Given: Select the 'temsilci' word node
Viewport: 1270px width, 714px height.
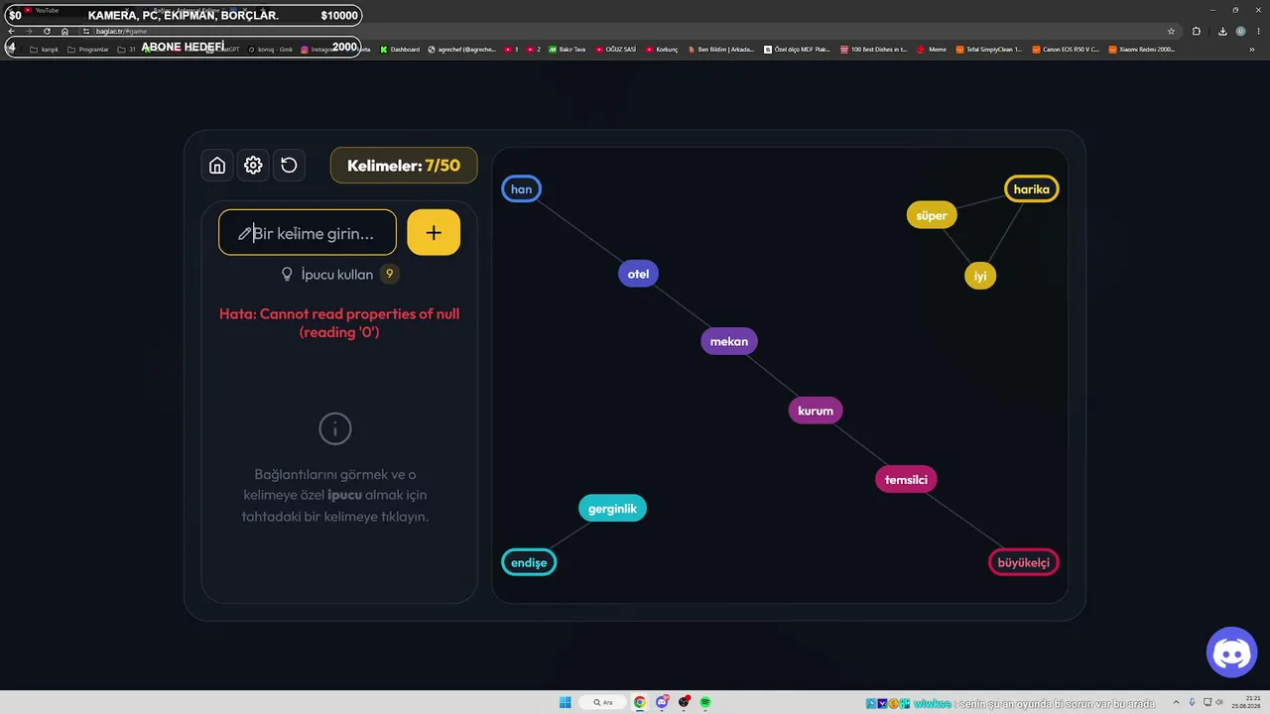Looking at the screenshot, I should 906,480.
